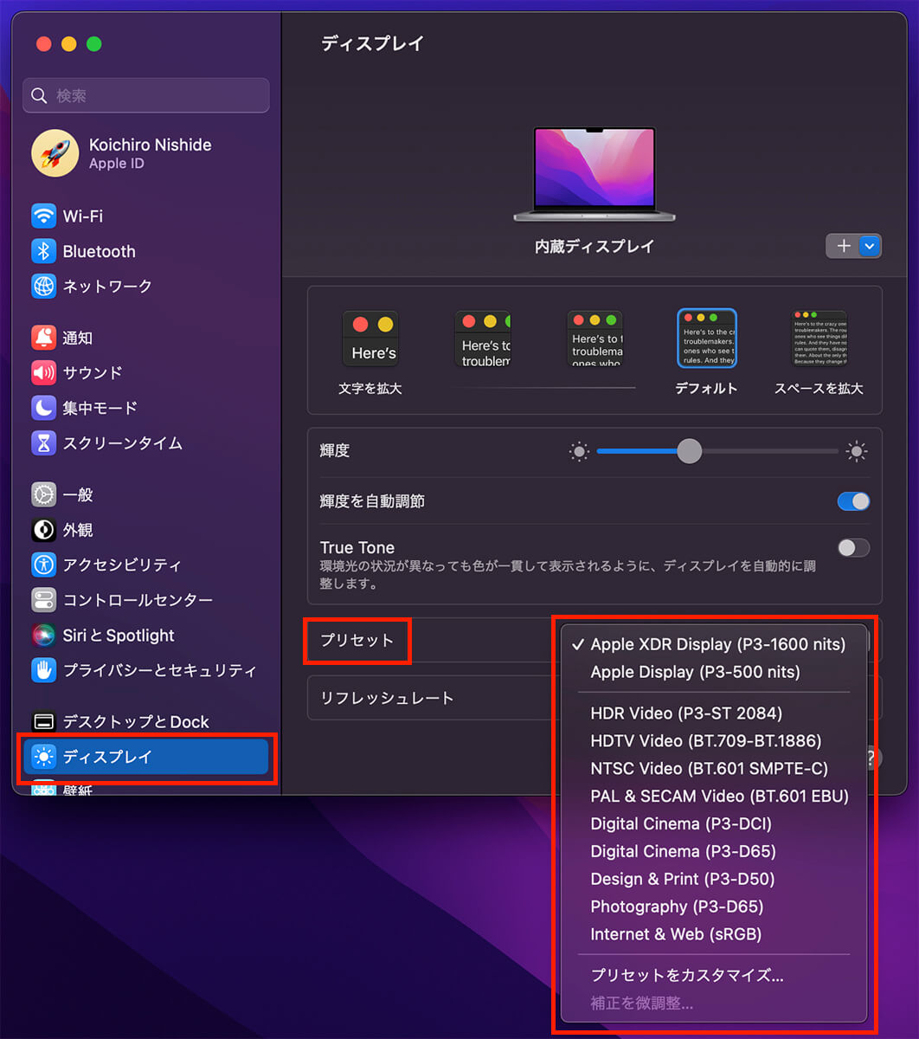This screenshot has width=919, height=1039.
Task: Click the リフレッシュレート row label
Action: tap(387, 698)
